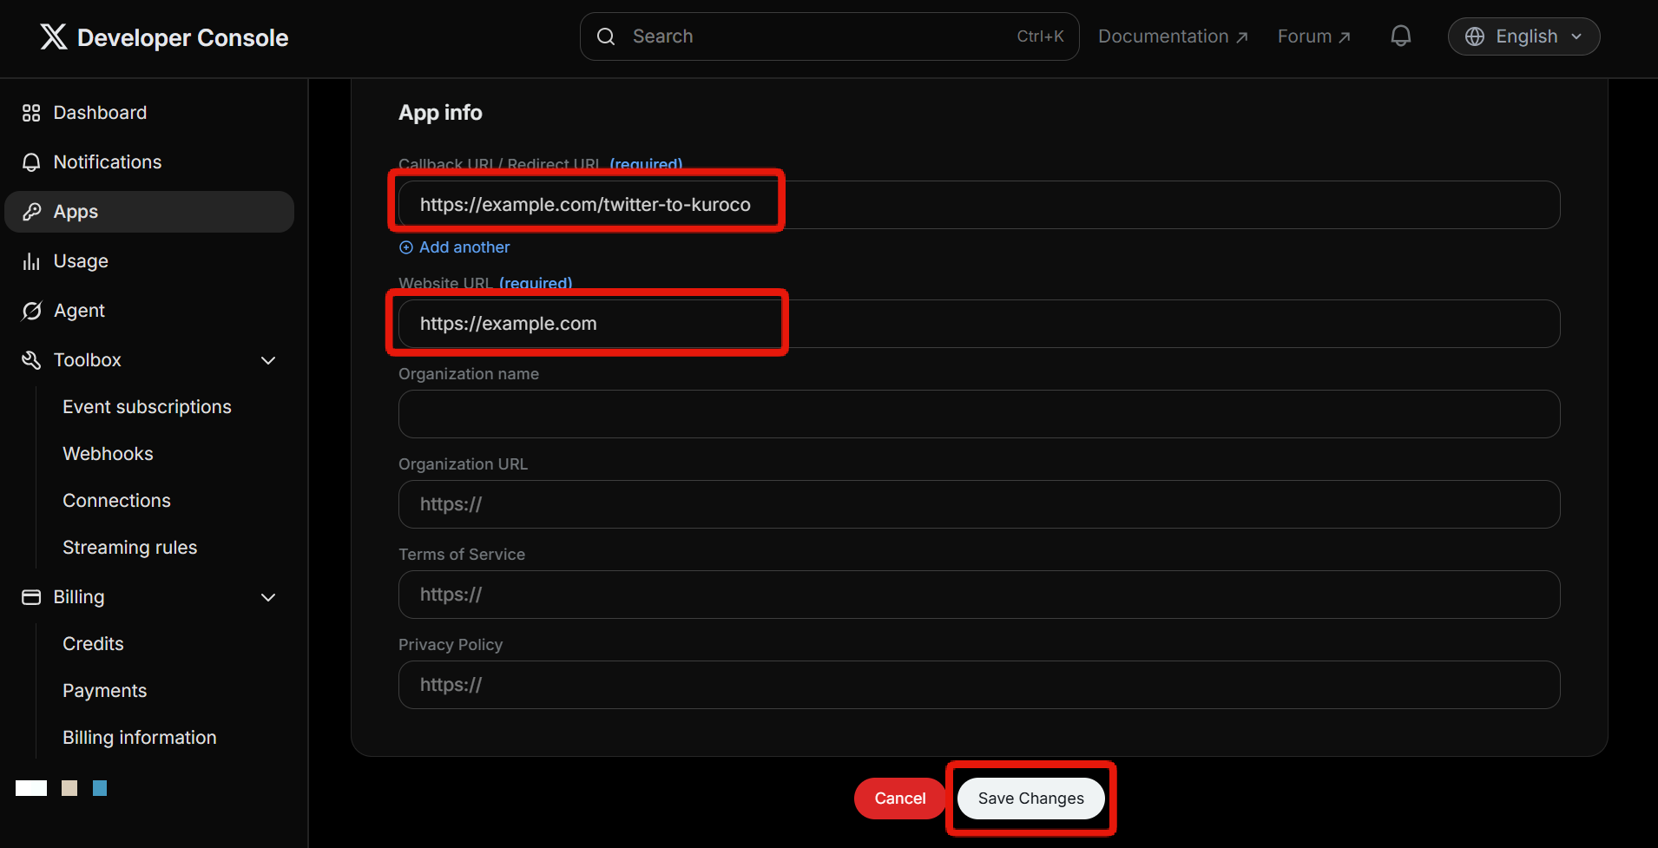Viewport: 1658px width, 848px height.
Task: Click the plus icon beside Add another
Action: [405, 247]
